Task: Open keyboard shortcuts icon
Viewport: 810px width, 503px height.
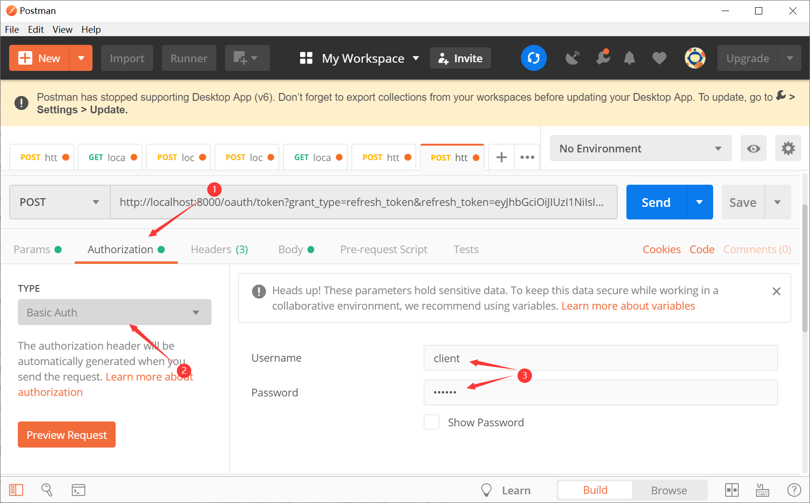Action: tap(763, 490)
